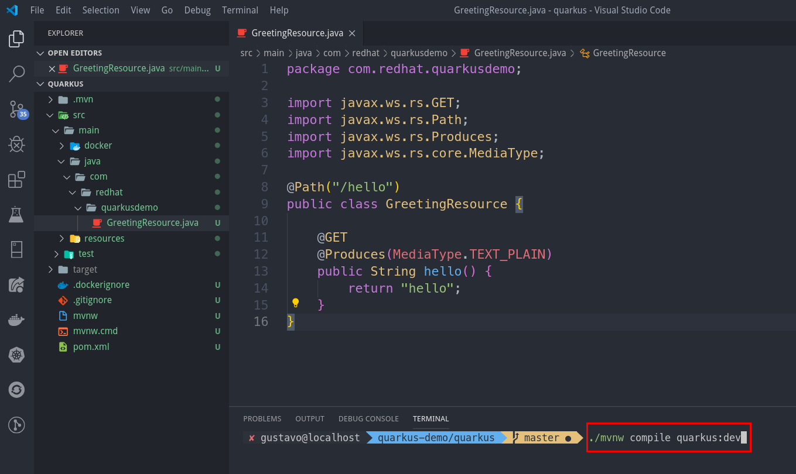Click the file icon next to mvnw
Viewport: 796px width, 474px height.
coord(63,316)
